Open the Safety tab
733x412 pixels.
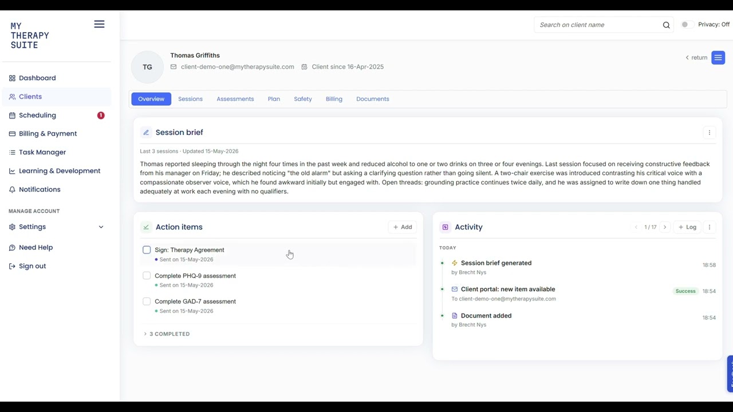tap(303, 99)
